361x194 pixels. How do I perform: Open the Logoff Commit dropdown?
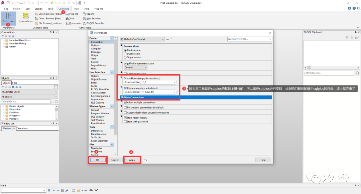click(135, 67)
